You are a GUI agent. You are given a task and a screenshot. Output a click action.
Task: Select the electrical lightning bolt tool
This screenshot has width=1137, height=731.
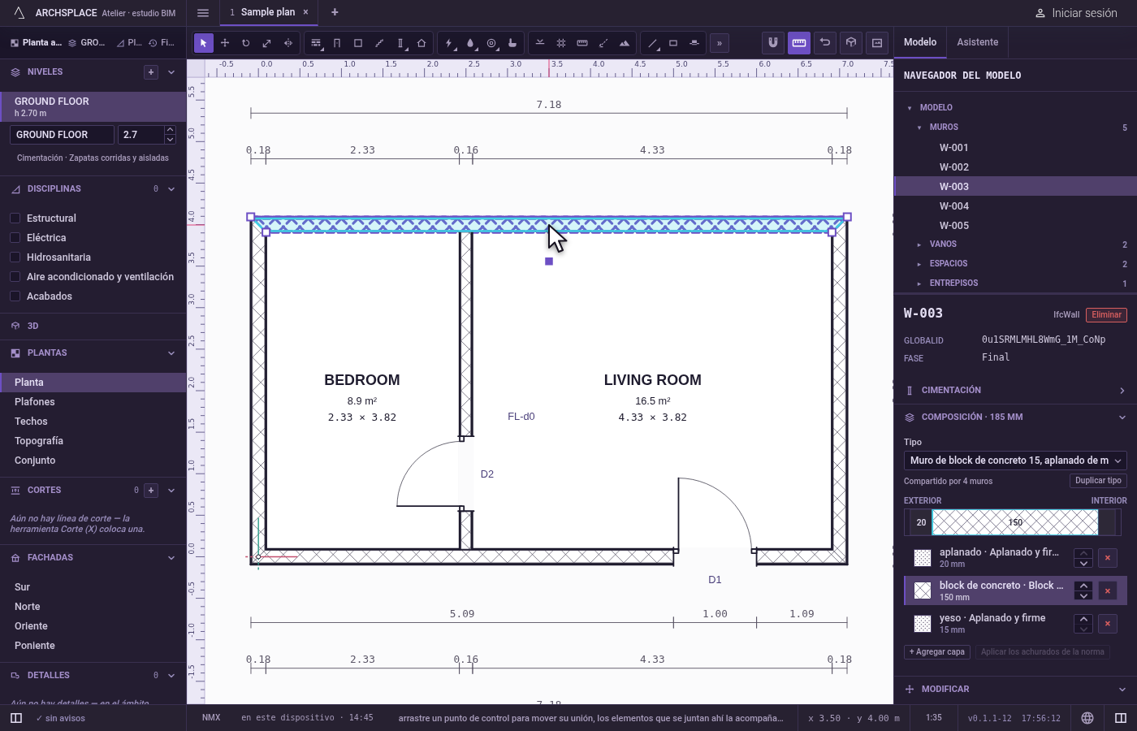coord(449,43)
